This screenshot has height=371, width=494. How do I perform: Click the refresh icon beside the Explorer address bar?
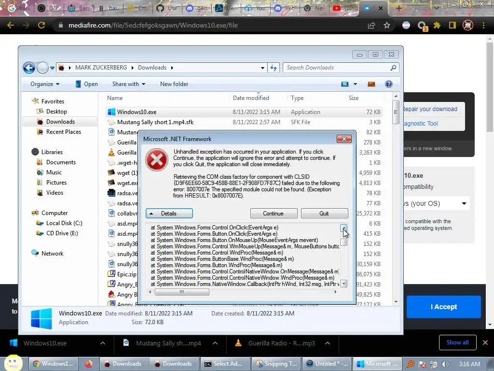[x=273, y=68]
